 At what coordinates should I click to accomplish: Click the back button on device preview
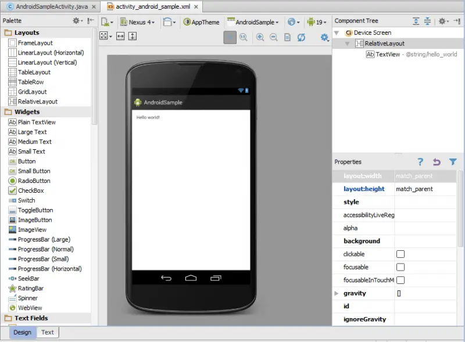point(166,278)
